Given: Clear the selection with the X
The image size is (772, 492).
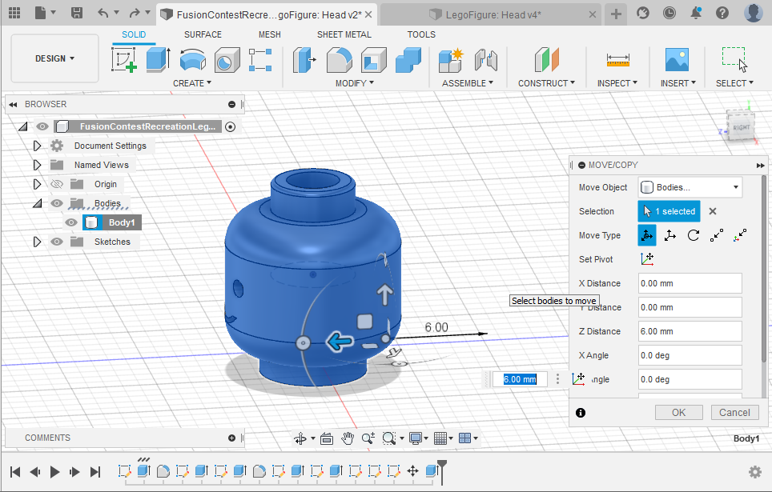Looking at the screenshot, I should point(713,211).
